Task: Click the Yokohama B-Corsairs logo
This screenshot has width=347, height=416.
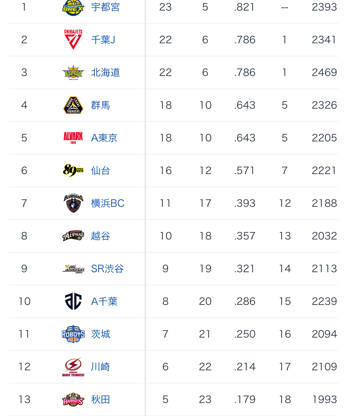Action: point(73,203)
